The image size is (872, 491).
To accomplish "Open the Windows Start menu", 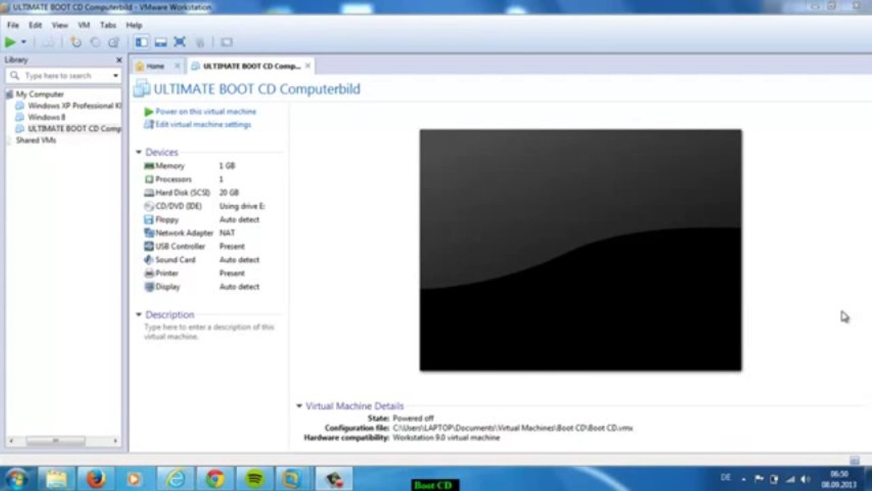I will pyautogui.click(x=17, y=479).
